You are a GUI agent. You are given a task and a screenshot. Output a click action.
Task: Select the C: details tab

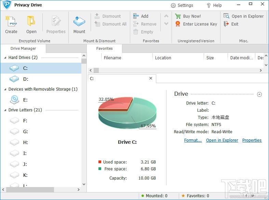122,78
